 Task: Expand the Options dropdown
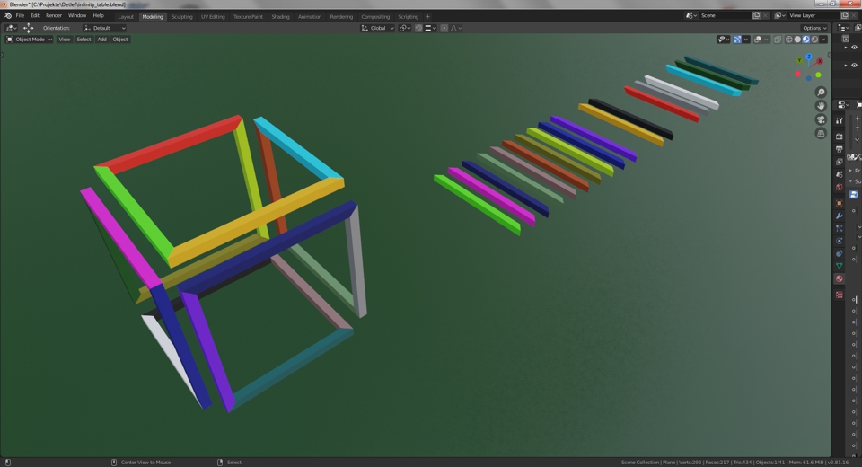[x=814, y=28]
